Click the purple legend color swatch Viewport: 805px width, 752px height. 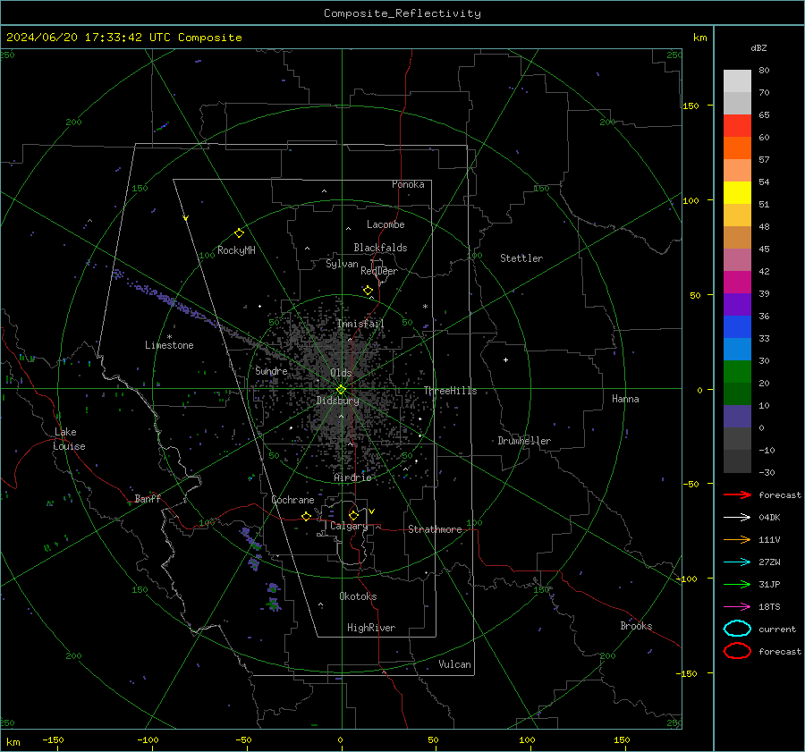click(x=737, y=305)
